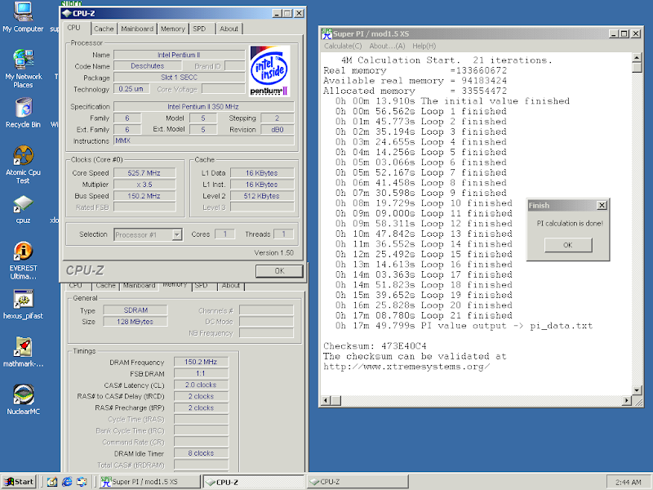Select the hexus_pifast desktop shortcut
This screenshot has height=490, width=653.
pyautogui.click(x=23, y=304)
